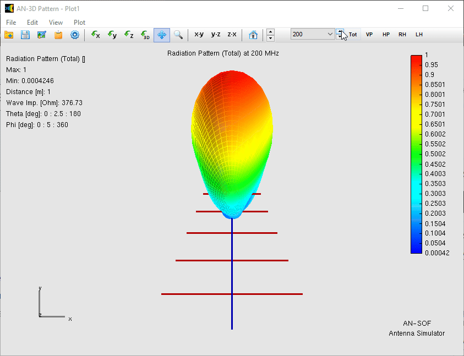Expand the 200 MHz frequency dropdown

tap(330, 34)
